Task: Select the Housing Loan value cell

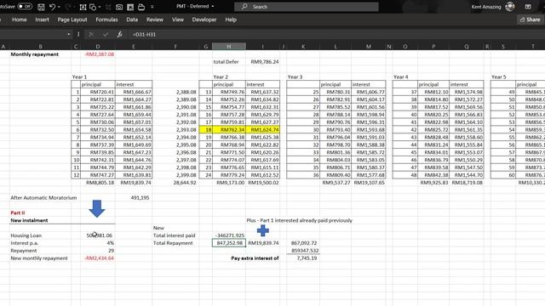Action: [98, 235]
